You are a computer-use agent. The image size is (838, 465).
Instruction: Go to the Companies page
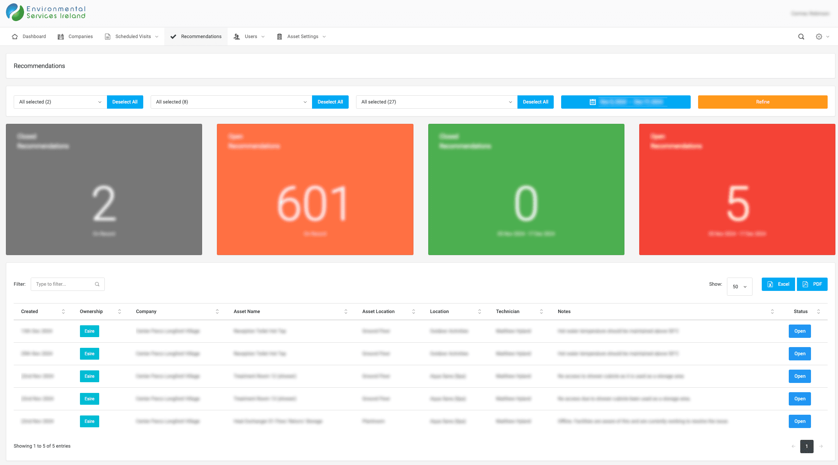[x=75, y=37]
